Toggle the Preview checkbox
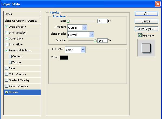 coord(140,35)
